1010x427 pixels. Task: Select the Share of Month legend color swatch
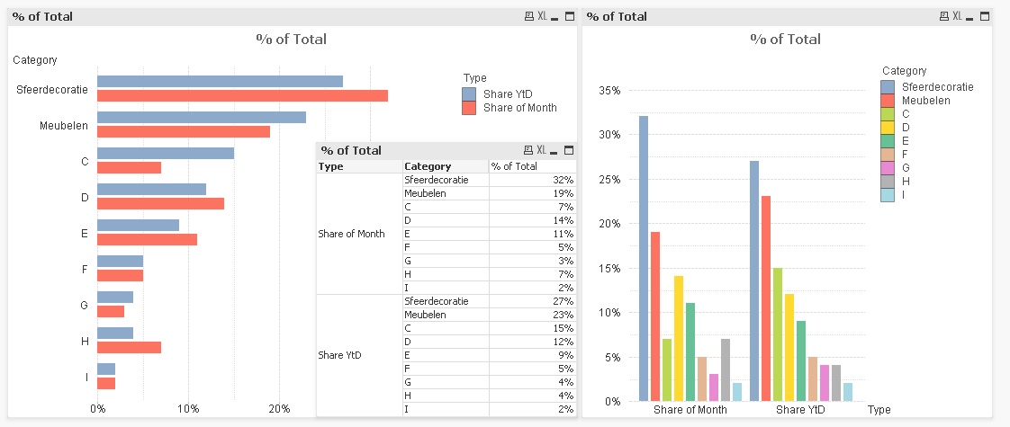pyautogui.click(x=469, y=108)
